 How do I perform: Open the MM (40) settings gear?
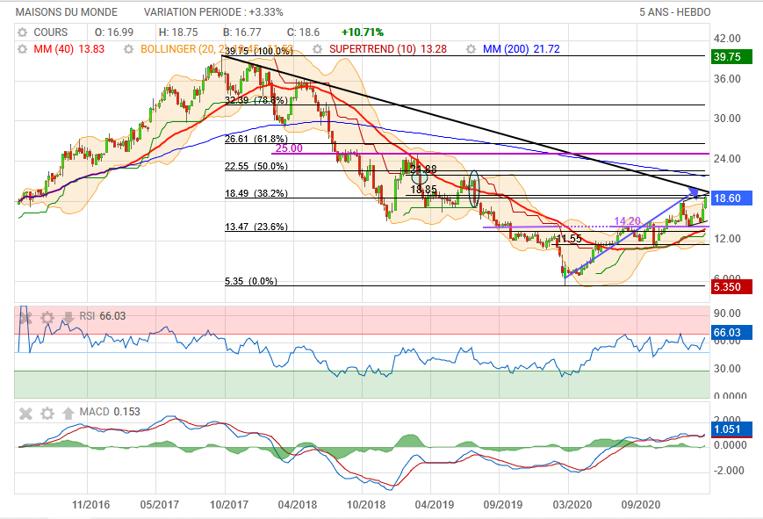(x=23, y=49)
